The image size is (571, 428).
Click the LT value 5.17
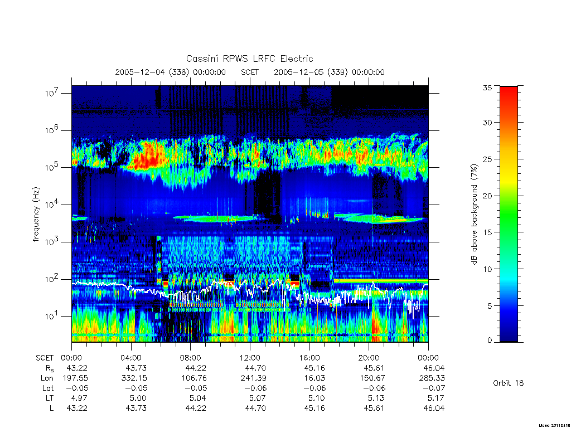coord(436,398)
